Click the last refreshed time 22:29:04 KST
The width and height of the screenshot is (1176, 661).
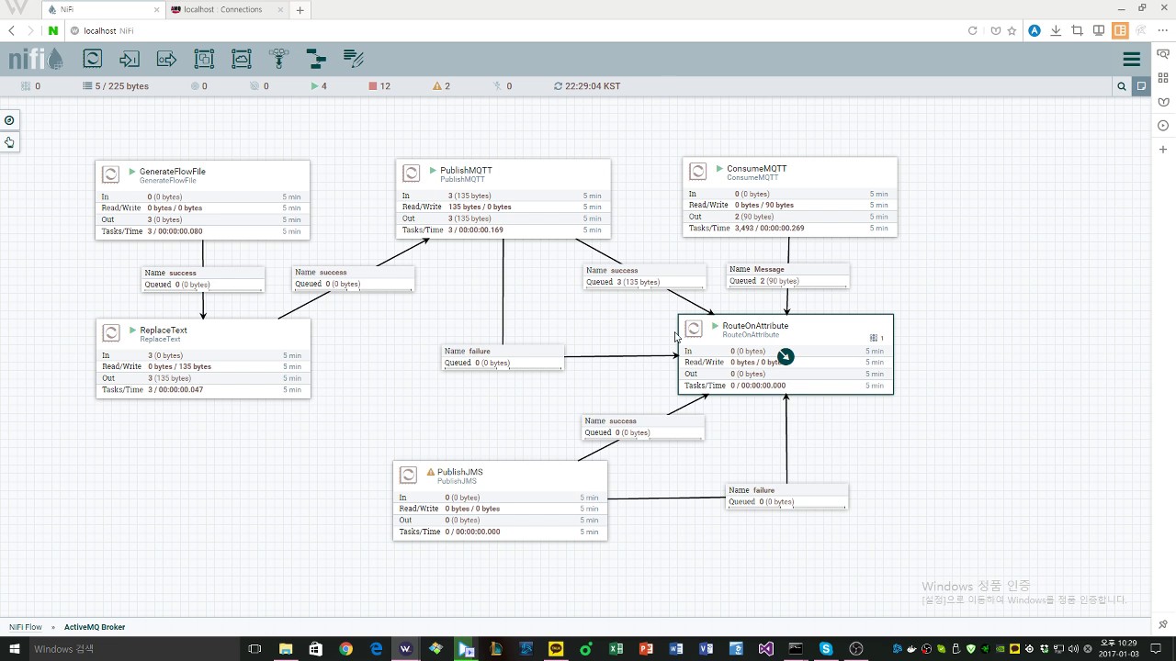[587, 86]
